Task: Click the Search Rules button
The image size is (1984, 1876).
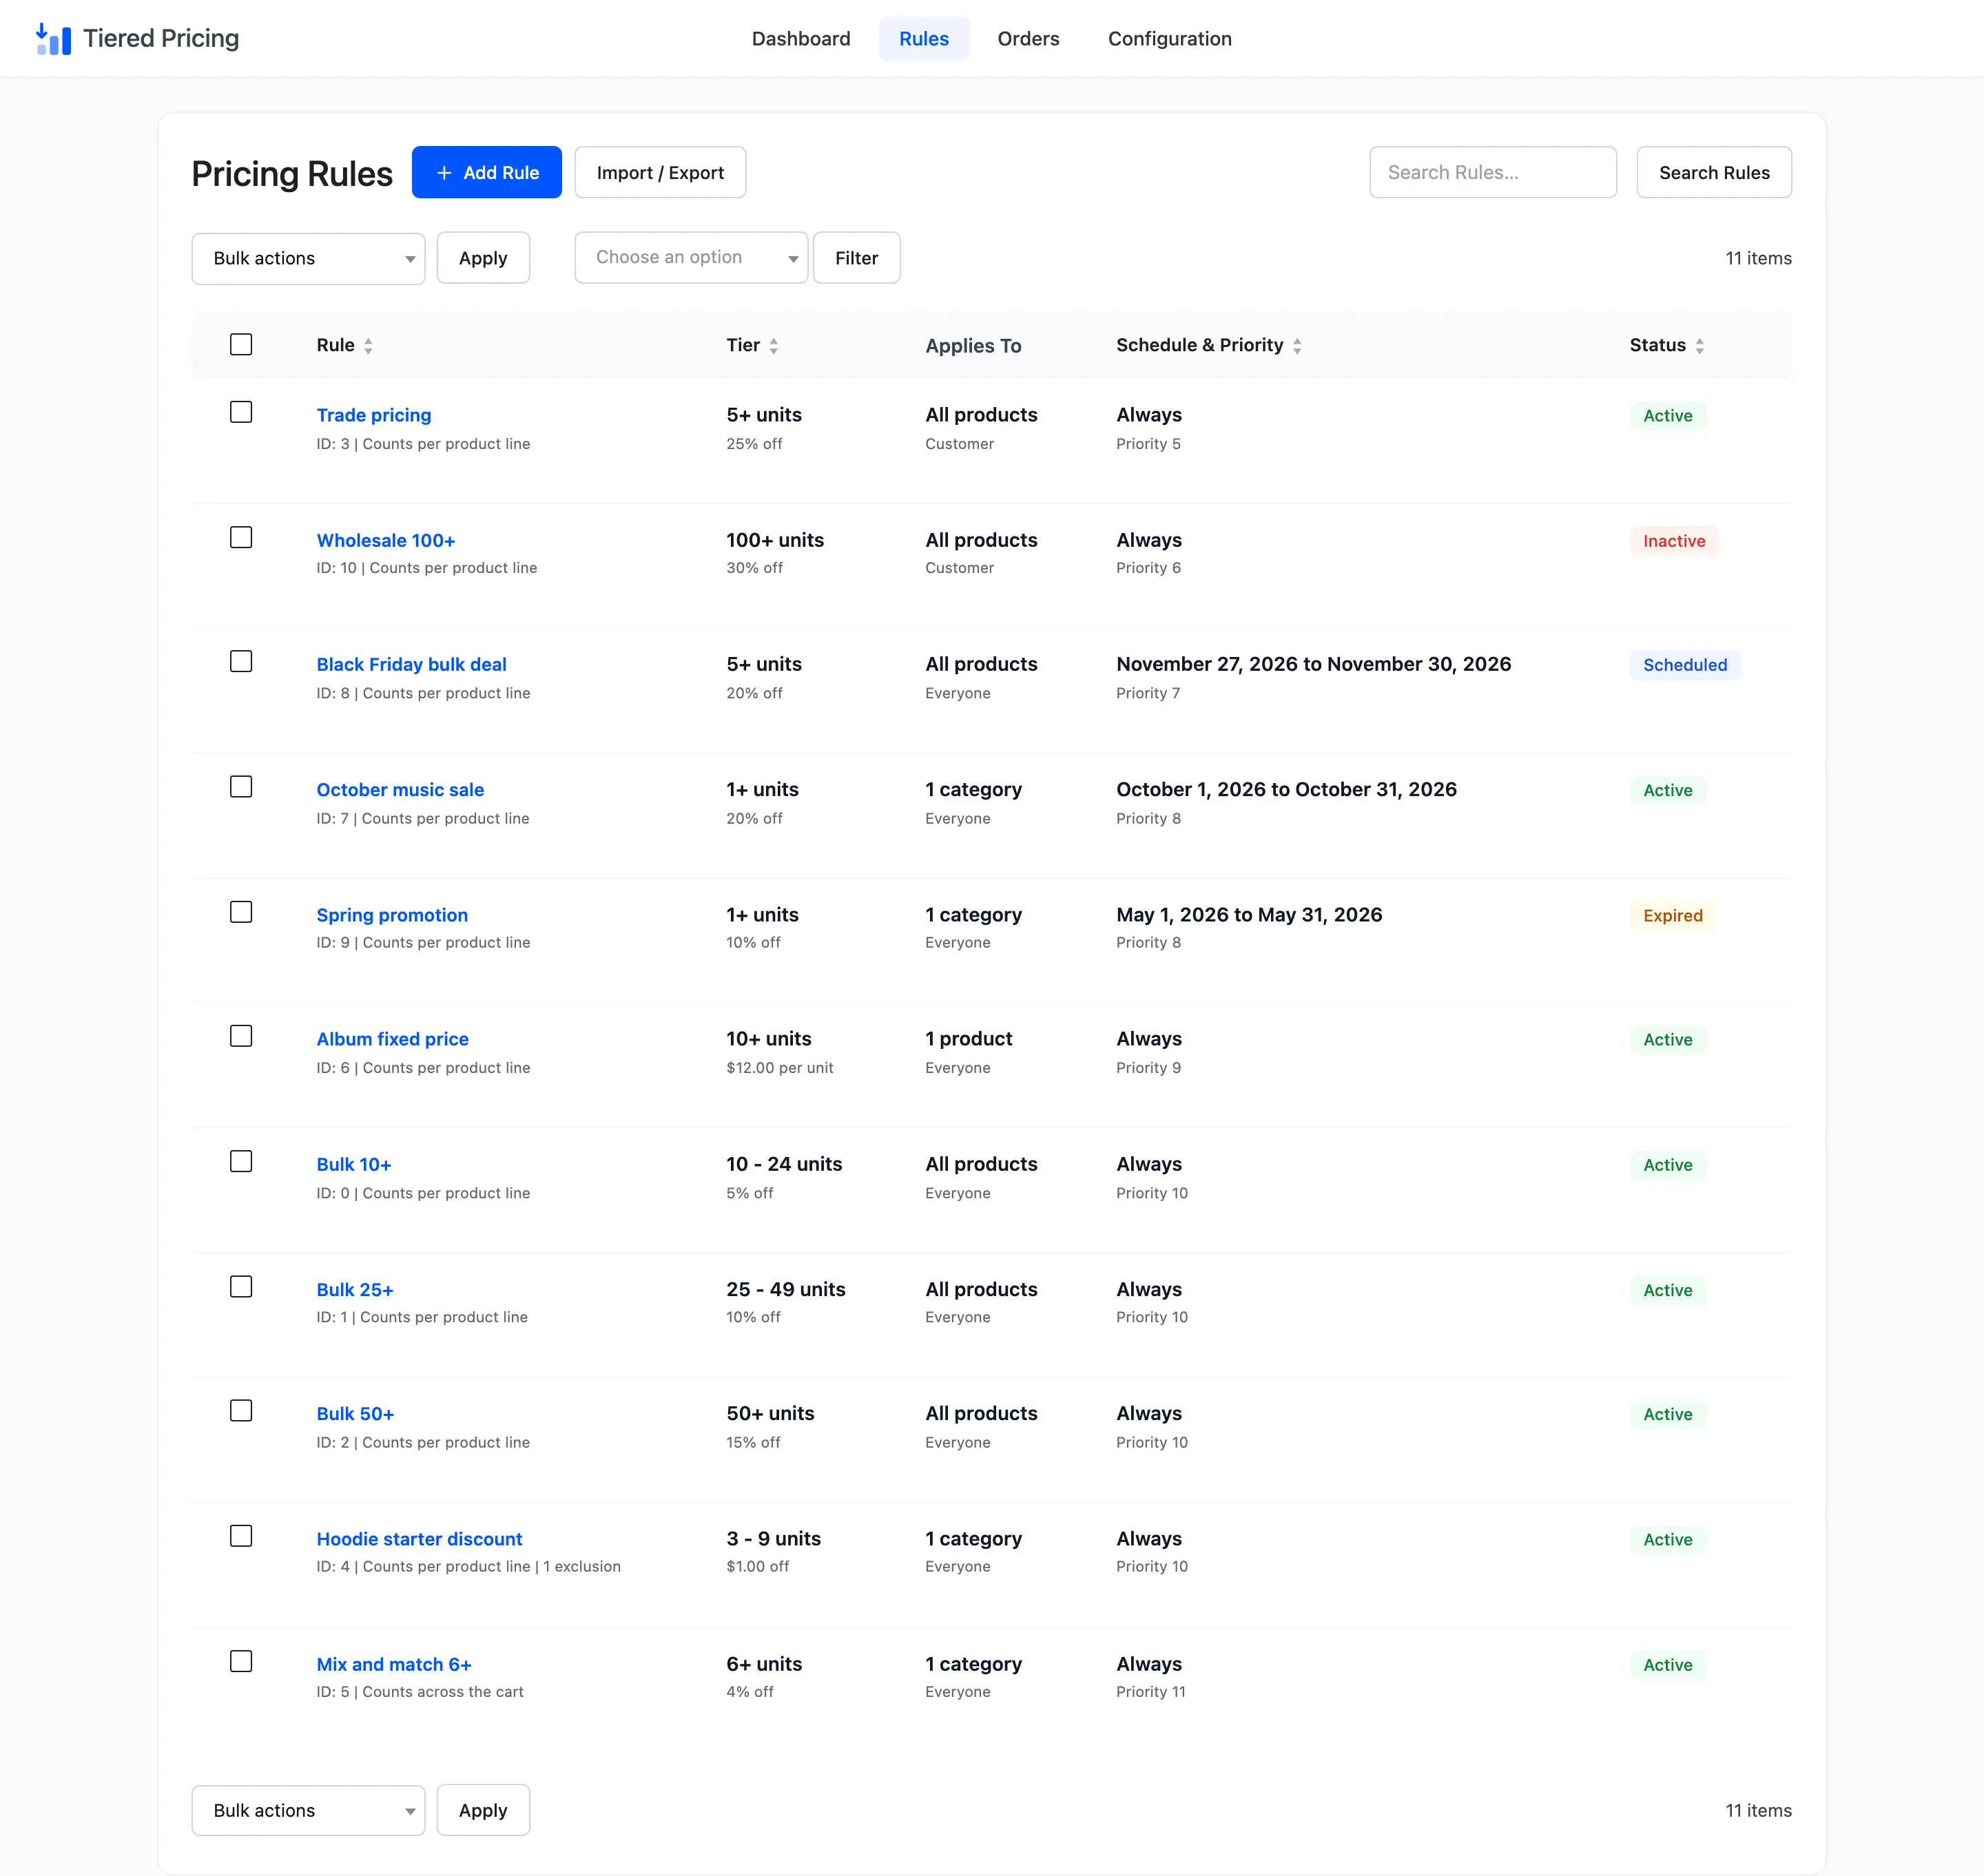Action: click(x=1714, y=173)
